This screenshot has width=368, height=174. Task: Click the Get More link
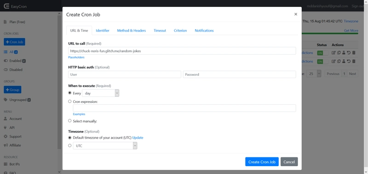coord(351,31)
